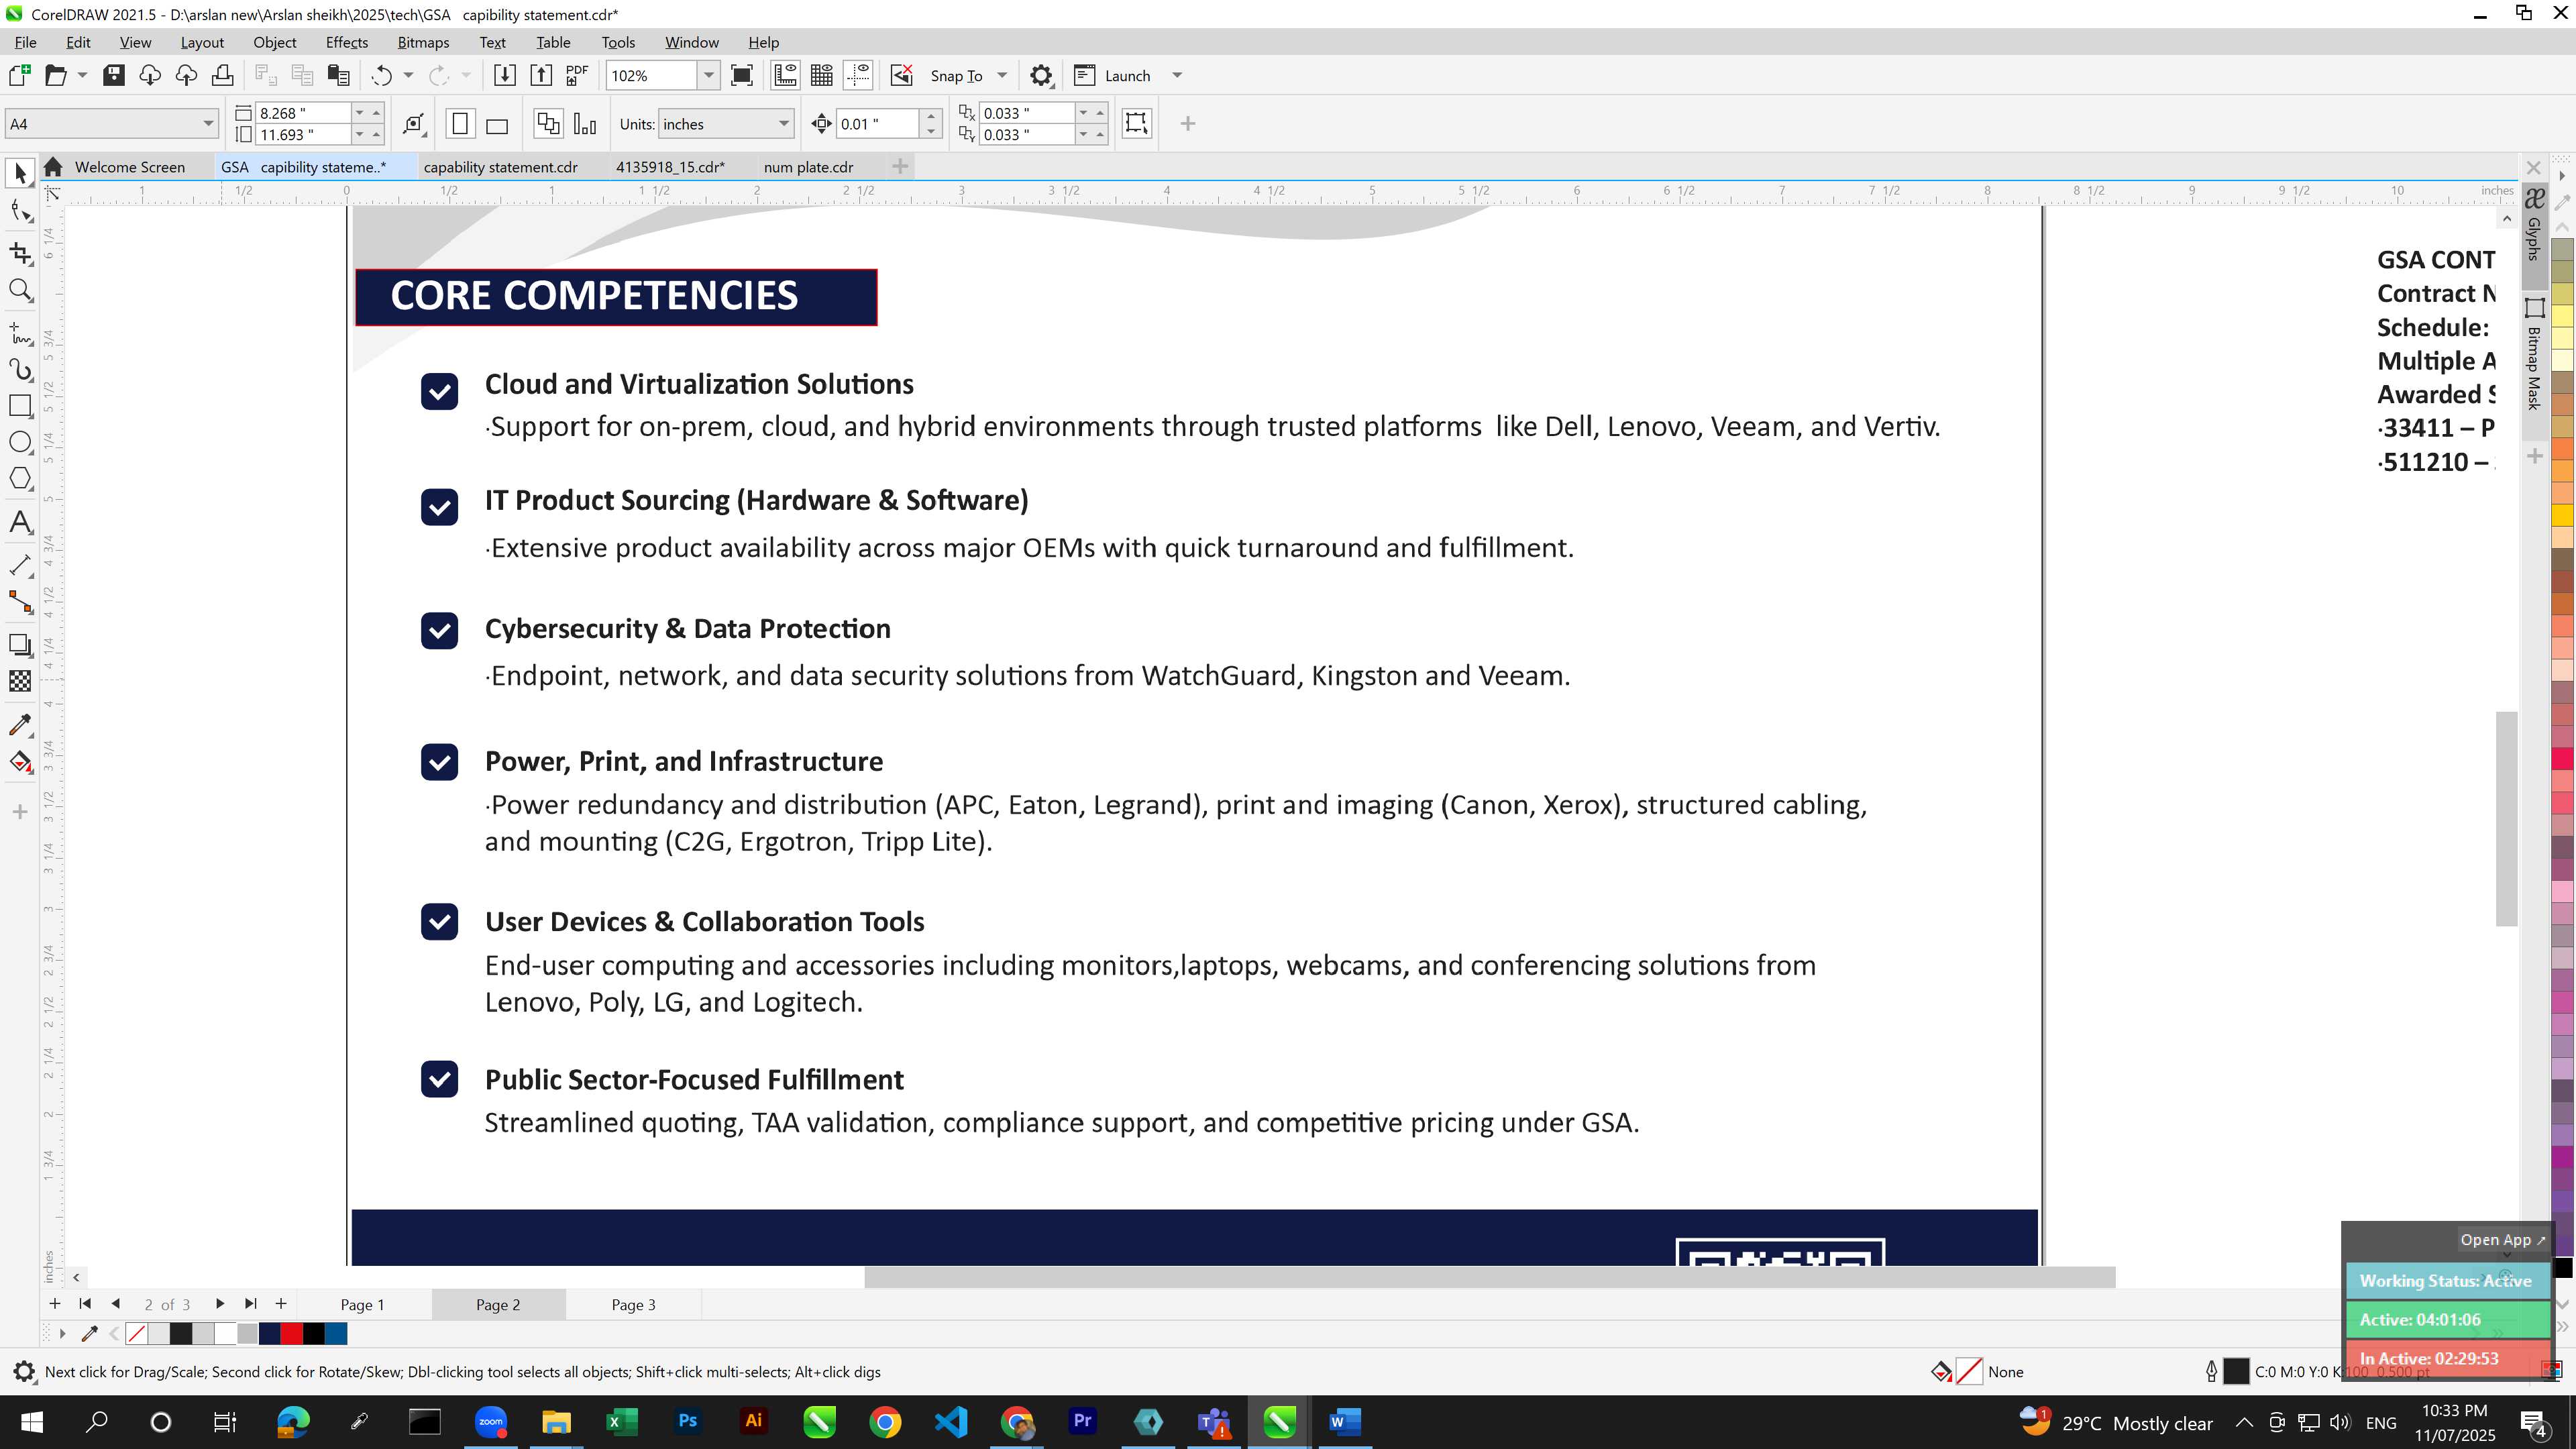2576x1449 pixels.
Task: Toggle Current Page layout button
Action: (585, 124)
